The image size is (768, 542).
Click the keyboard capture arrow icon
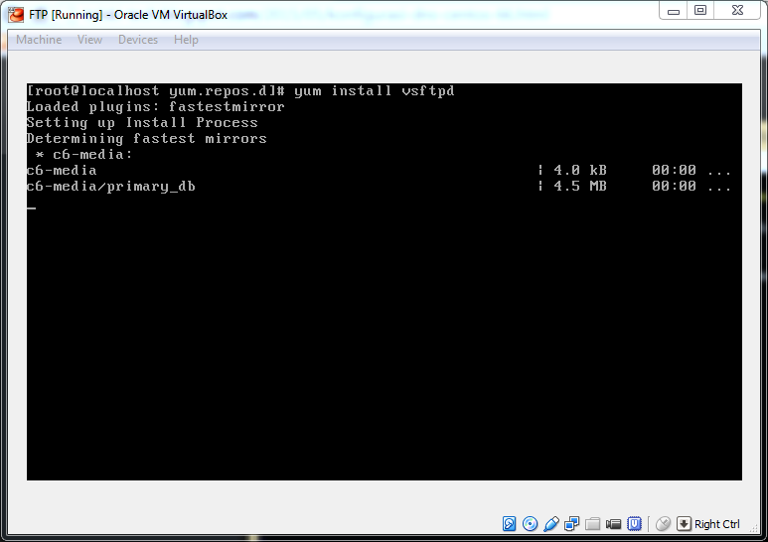[x=684, y=524]
